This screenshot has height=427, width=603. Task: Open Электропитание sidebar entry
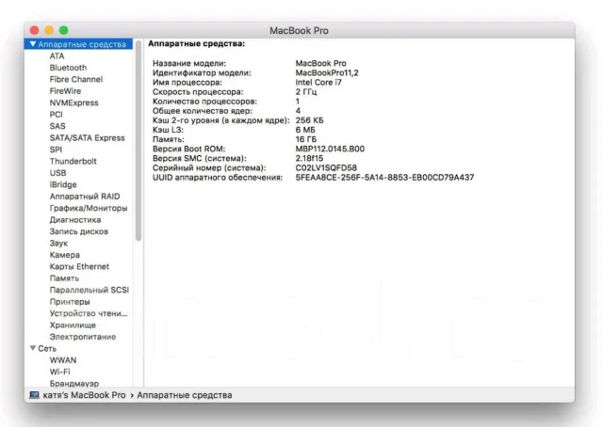83,337
